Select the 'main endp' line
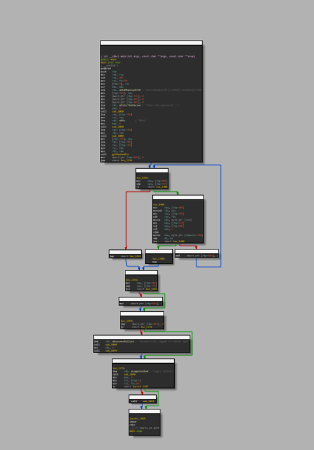This screenshot has height=450, width=314. [x=136, y=431]
